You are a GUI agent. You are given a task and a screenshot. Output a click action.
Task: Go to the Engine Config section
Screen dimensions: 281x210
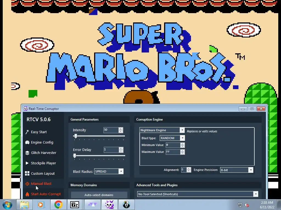42,142
